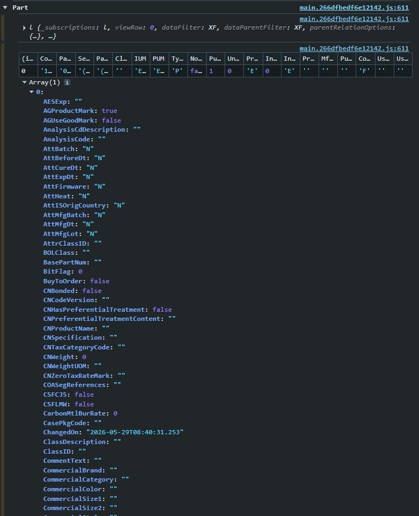Click the 'Cl…' column header
The width and height of the screenshot is (419, 516).
pos(122,59)
